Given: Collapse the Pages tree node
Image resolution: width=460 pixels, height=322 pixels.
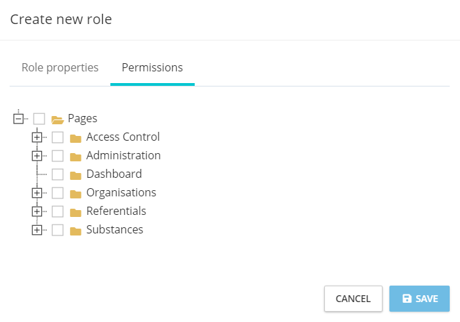Looking at the screenshot, I should pyautogui.click(x=19, y=119).
